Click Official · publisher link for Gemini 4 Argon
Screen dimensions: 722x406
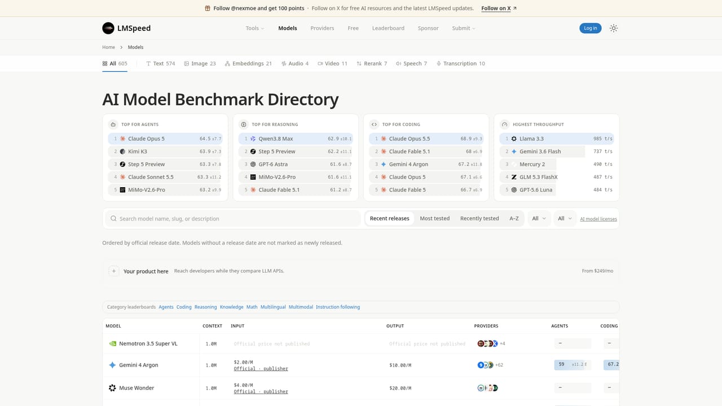[x=261, y=369]
